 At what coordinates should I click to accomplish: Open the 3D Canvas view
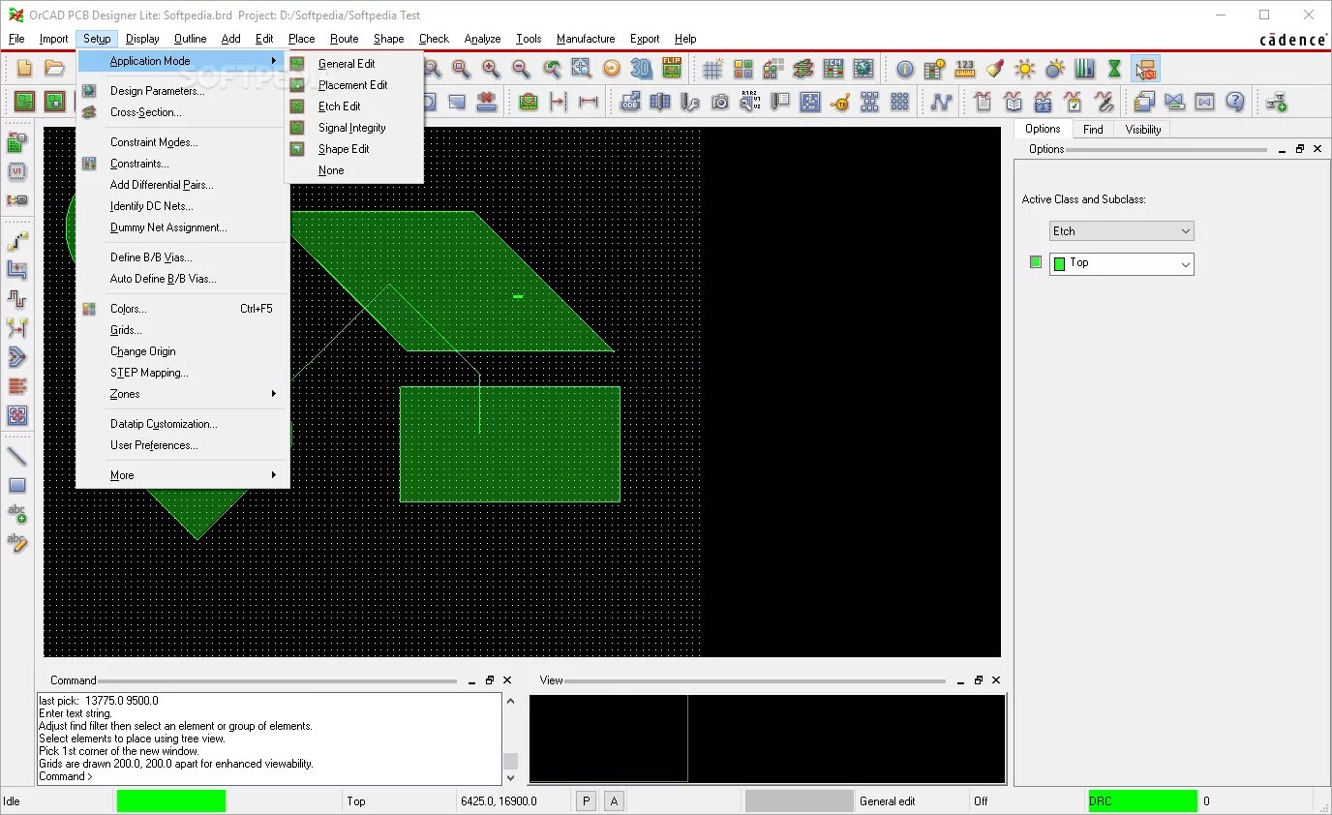(x=639, y=68)
